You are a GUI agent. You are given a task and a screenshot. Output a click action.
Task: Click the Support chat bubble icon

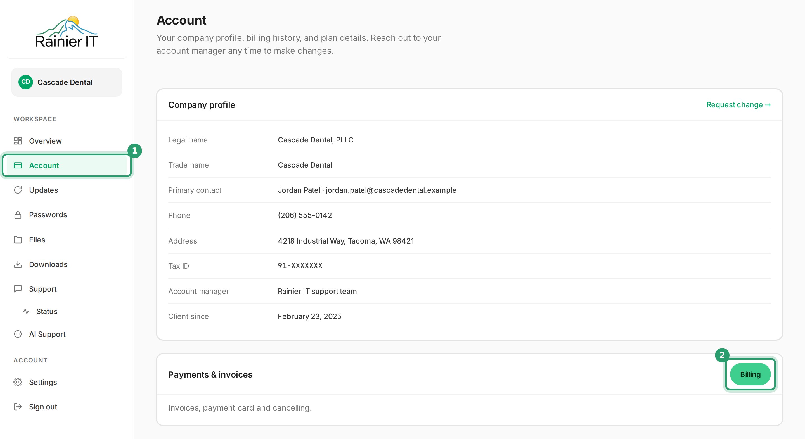point(18,288)
